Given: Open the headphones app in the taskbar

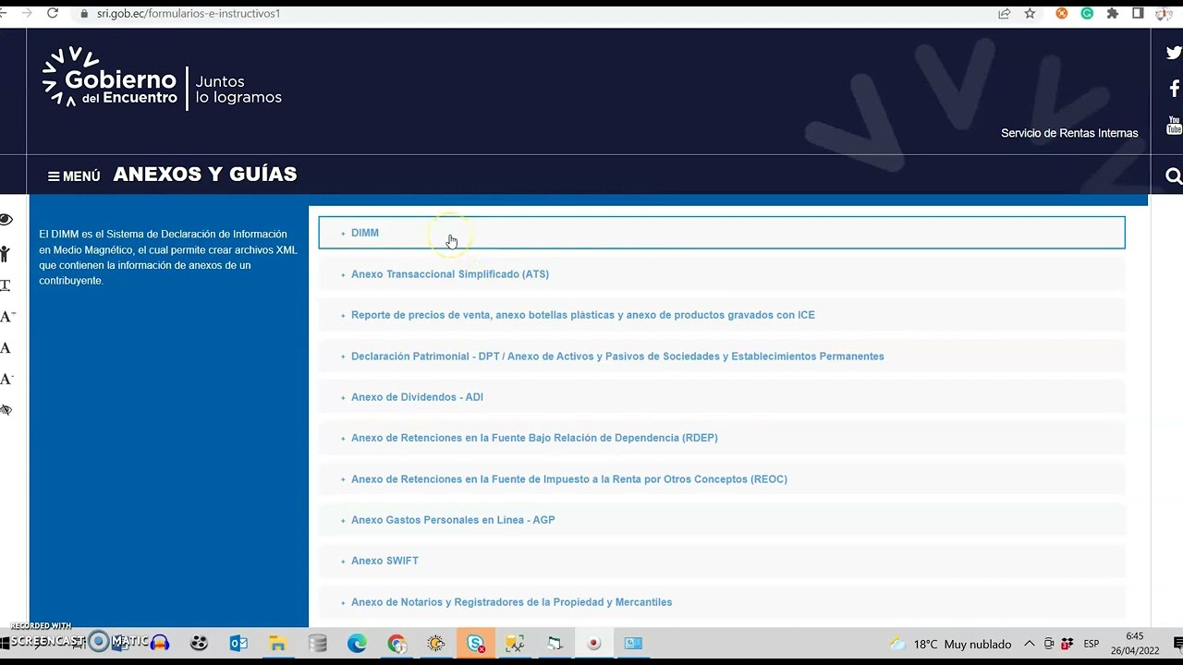Looking at the screenshot, I should click(x=160, y=643).
